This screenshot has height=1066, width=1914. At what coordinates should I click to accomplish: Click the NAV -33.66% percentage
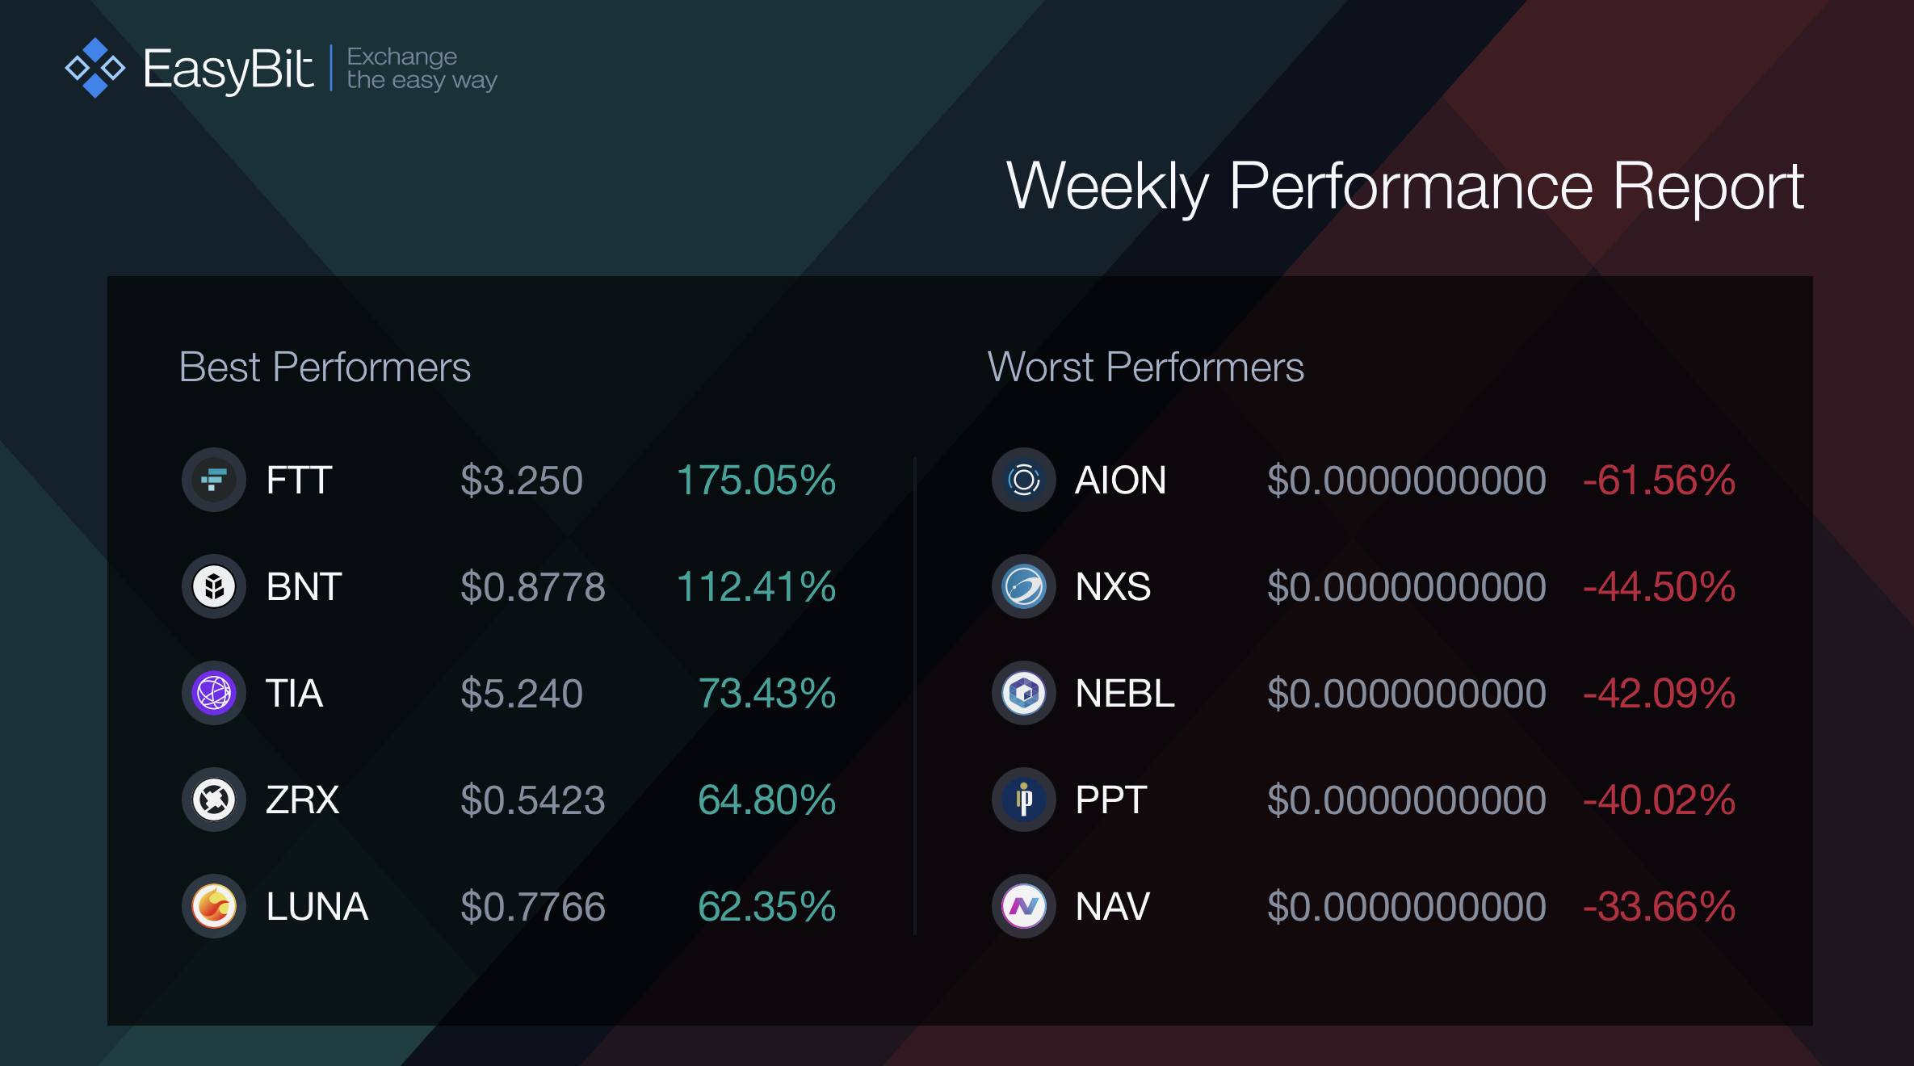pyautogui.click(x=1659, y=906)
